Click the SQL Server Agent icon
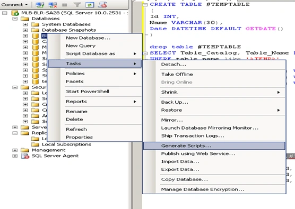 click(25, 156)
